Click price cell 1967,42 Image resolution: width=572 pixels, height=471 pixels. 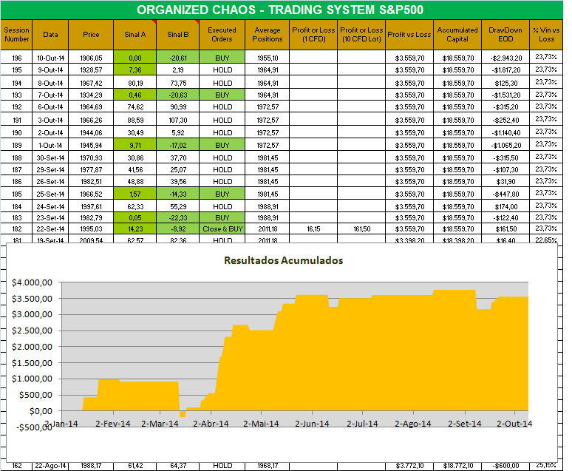pyautogui.click(x=91, y=83)
